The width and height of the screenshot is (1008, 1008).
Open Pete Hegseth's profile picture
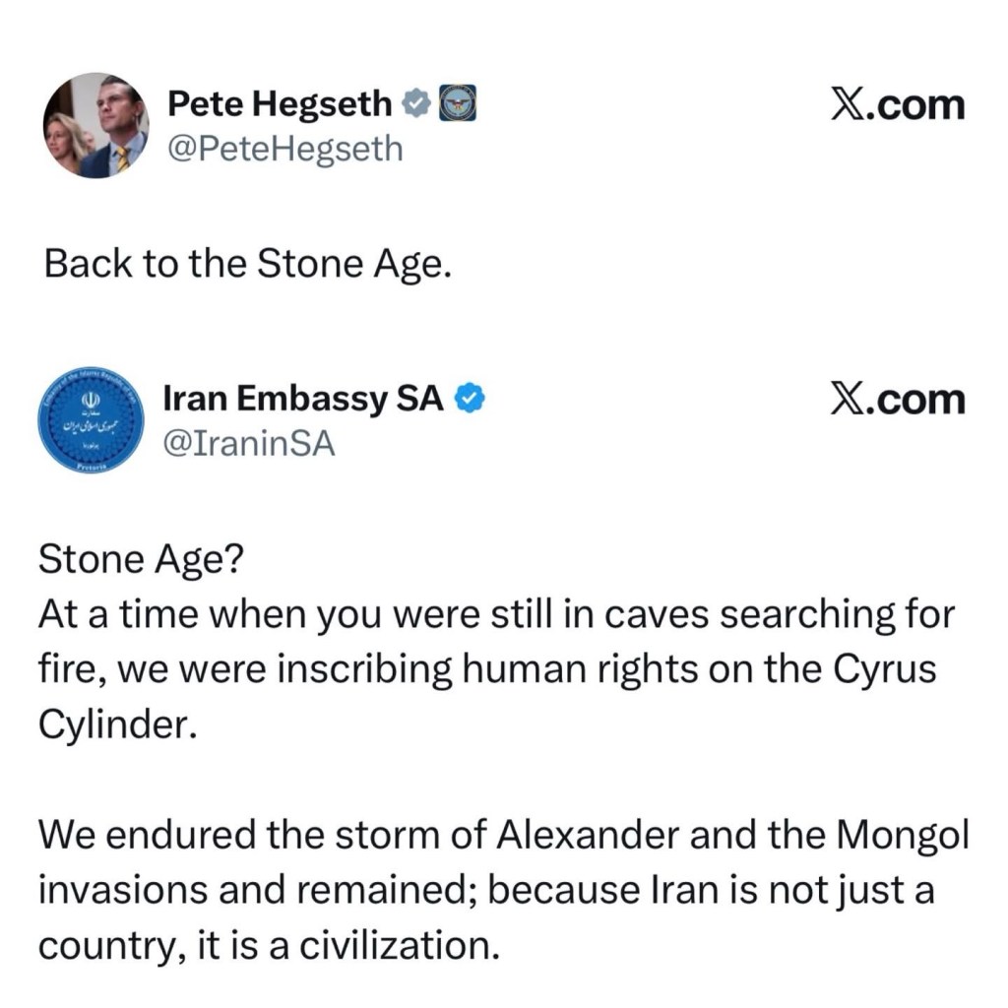pos(95,127)
